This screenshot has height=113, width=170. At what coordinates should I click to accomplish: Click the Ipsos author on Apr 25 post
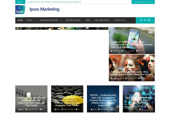point(22,109)
